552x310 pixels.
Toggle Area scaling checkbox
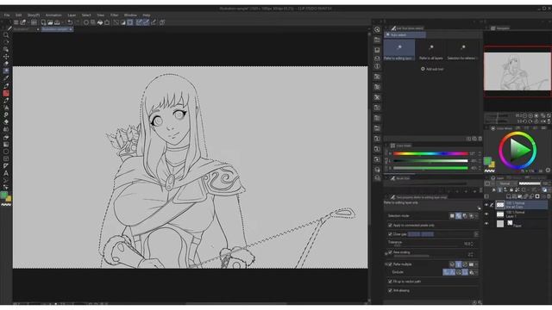(x=390, y=252)
